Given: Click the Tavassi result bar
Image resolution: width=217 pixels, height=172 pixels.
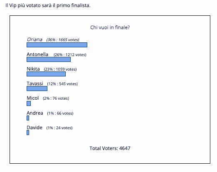Looking at the screenshot, I should (37, 88).
